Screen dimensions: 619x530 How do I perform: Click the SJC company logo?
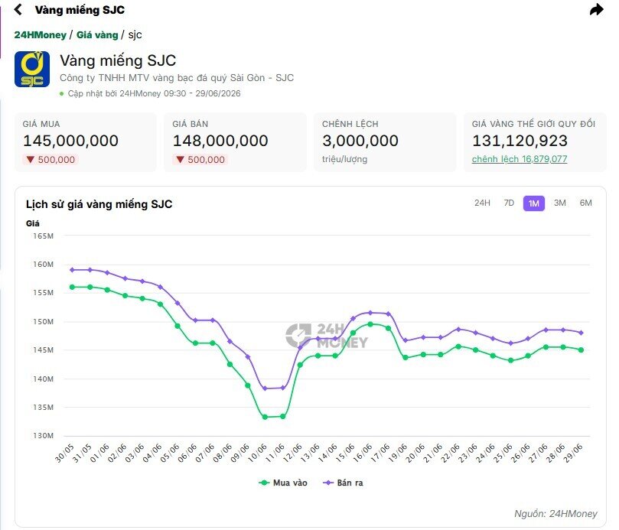tap(32, 69)
